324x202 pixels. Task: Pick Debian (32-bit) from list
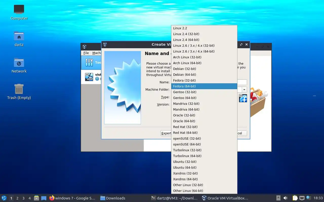[204, 69]
